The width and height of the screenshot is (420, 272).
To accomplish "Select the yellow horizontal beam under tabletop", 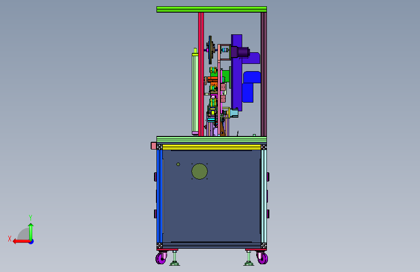I will tap(212, 147).
